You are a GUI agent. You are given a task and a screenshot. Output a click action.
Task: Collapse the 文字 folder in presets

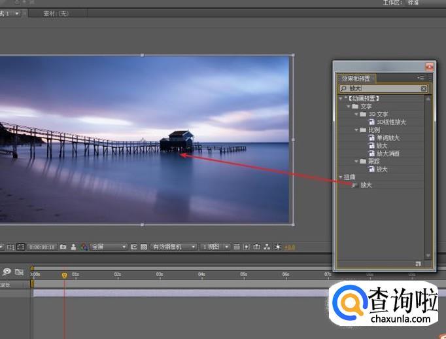(349, 106)
